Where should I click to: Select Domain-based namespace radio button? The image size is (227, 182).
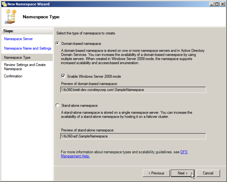(57, 43)
